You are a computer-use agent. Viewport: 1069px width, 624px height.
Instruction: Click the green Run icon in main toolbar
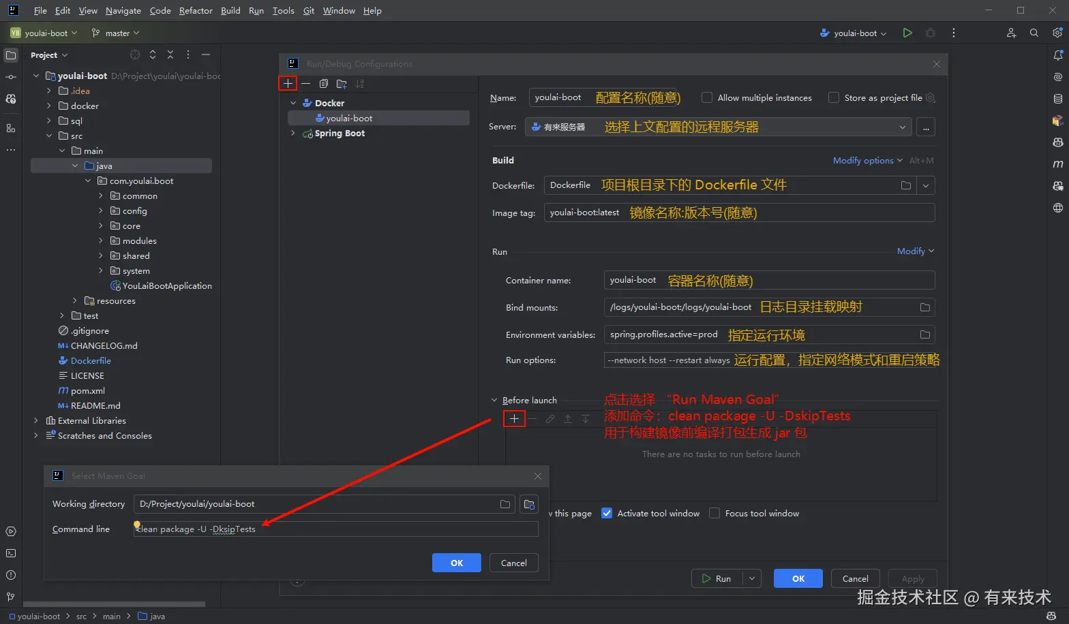click(x=907, y=33)
